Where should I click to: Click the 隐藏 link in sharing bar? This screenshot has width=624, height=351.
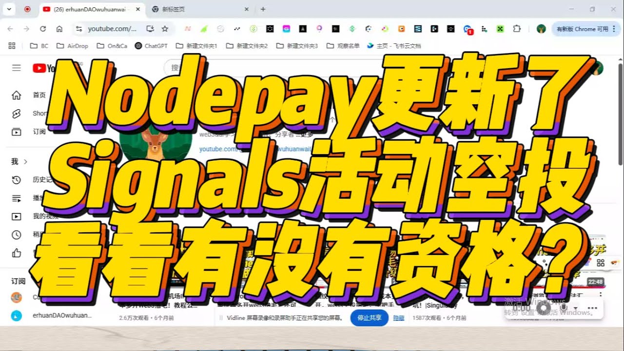(399, 318)
